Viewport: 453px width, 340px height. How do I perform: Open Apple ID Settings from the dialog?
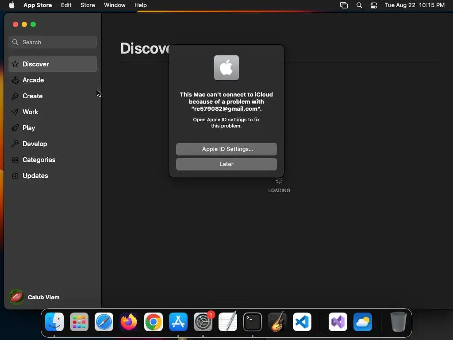(226, 149)
